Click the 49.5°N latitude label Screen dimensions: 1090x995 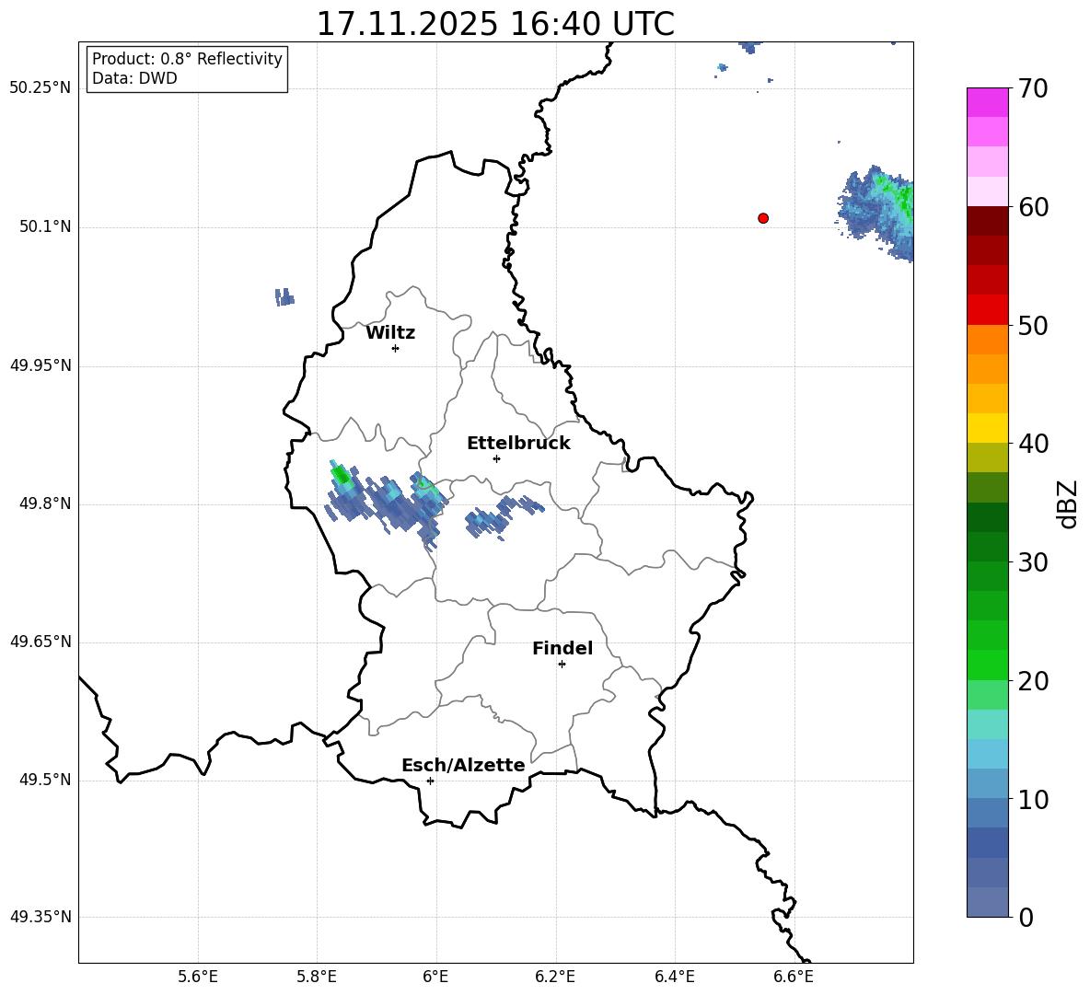pyautogui.click(x=45, y=781)
